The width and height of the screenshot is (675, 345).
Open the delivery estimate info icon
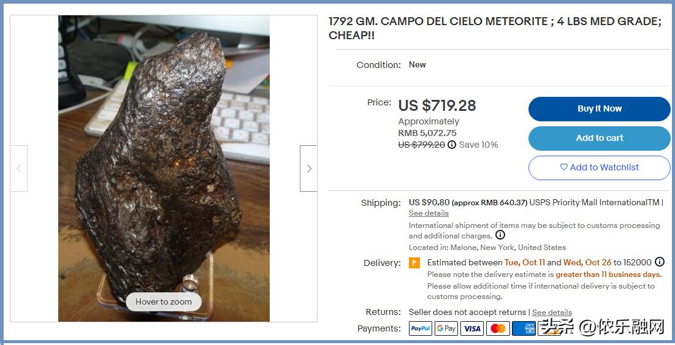coord(659,262)
